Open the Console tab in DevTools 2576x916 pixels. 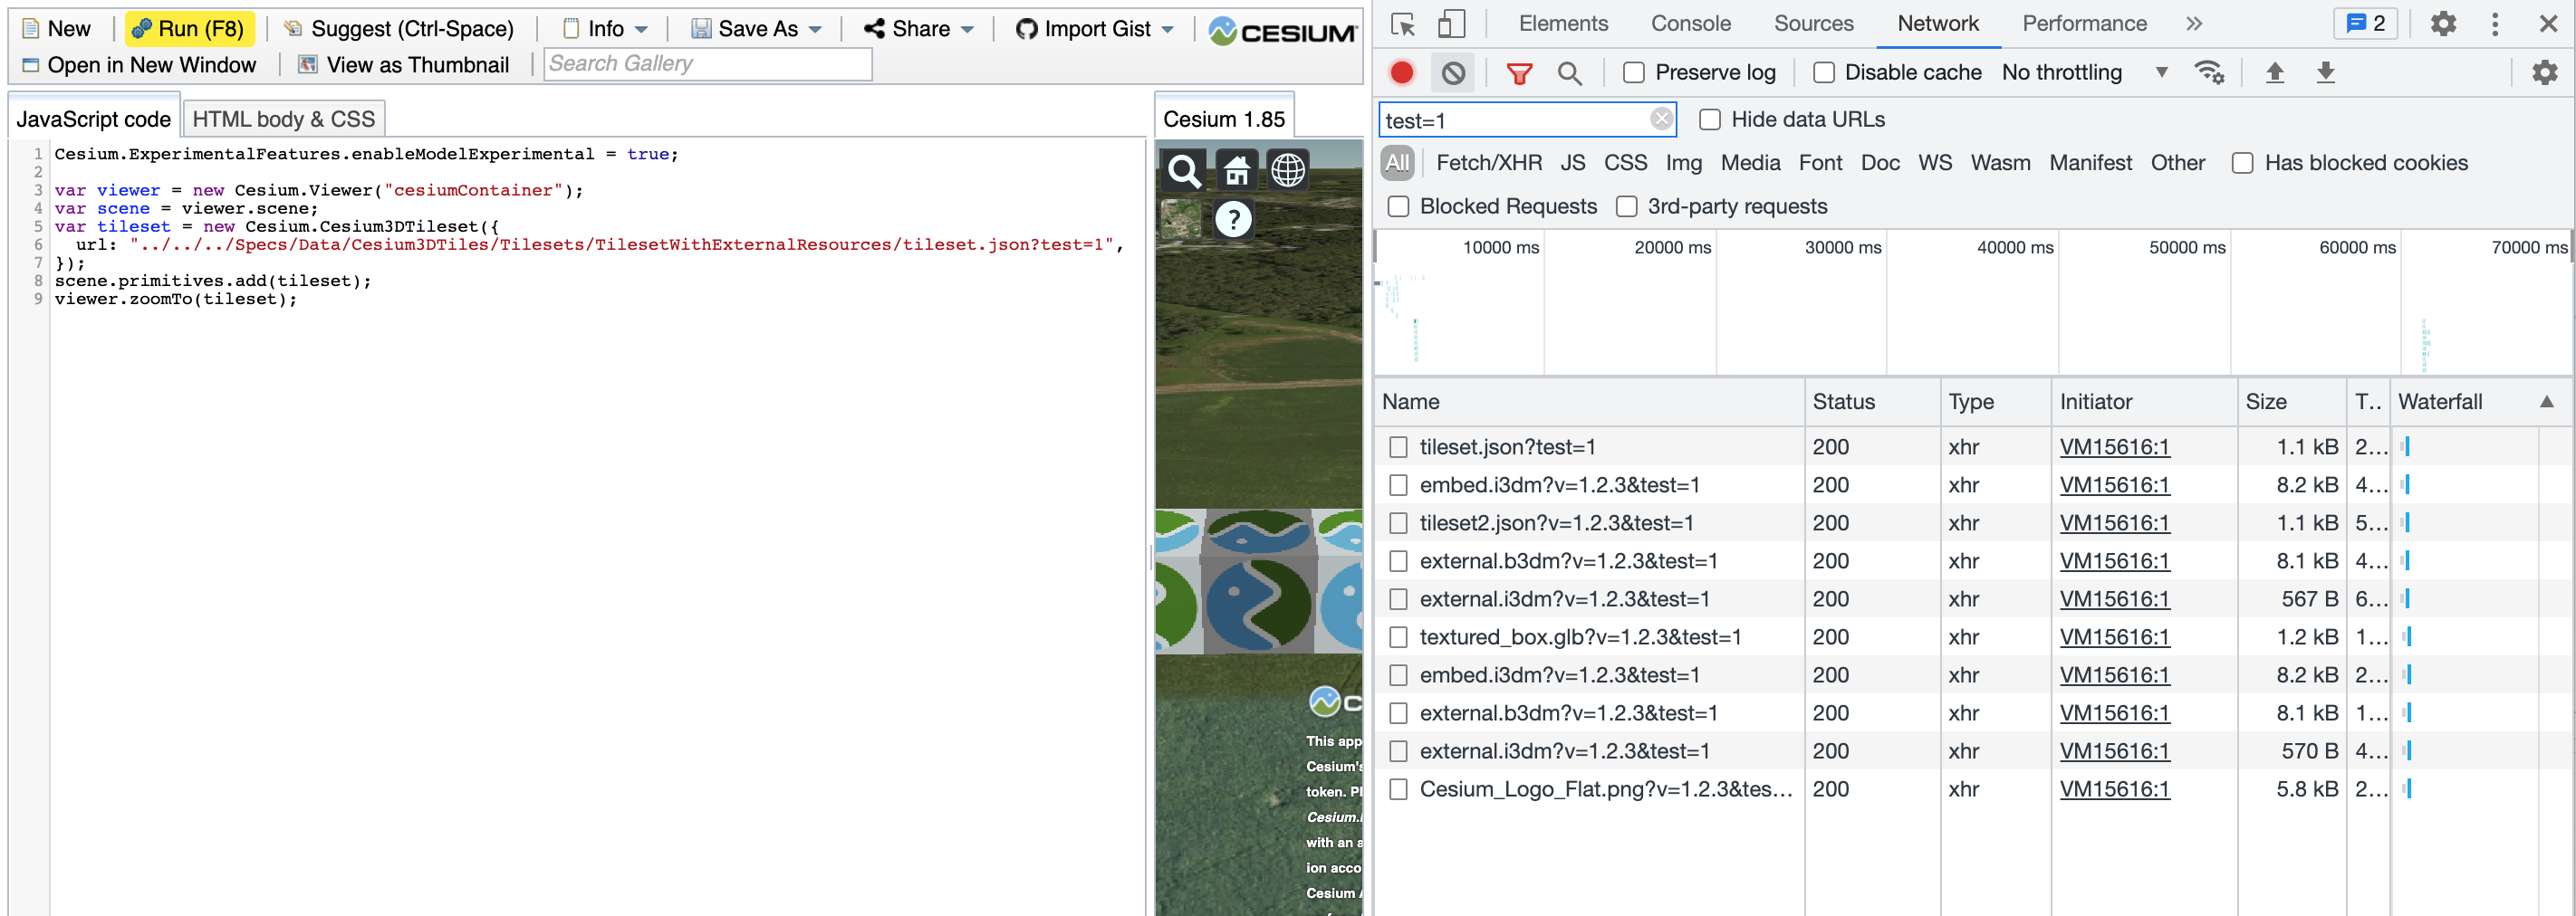(1690, 23)
